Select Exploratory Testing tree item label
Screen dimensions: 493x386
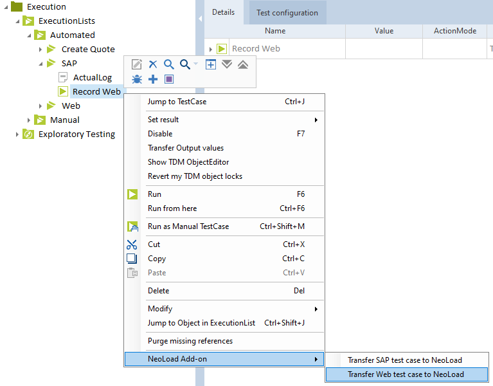(76, 134)
